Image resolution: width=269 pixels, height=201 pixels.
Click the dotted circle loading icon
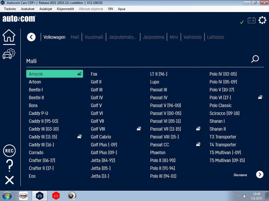(262, 20)
